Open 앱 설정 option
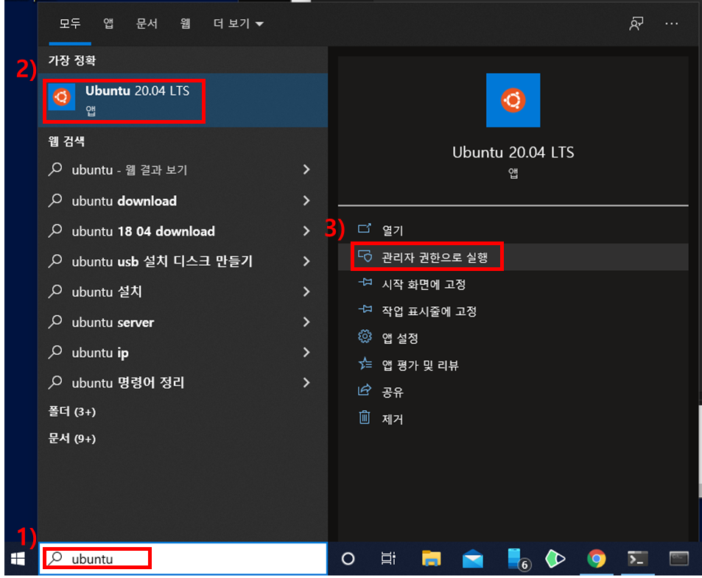Screen dimensions: 702x578 tap(513, 338)
